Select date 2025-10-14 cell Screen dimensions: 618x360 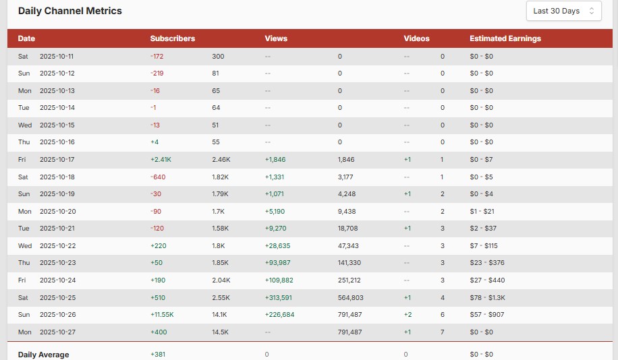pyautogui.click(x=57, y=107)
